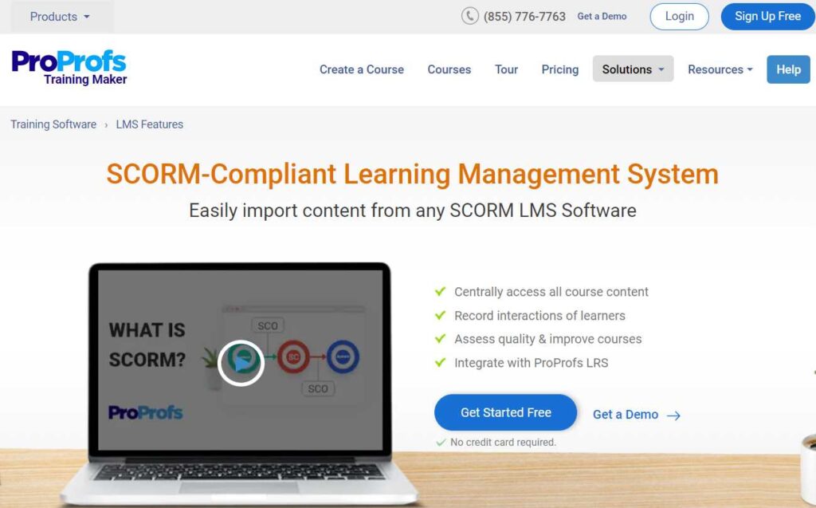Expand the Resources dropdown
Screen dimensions: 816x508
pyautogui.click(x=720, y=69)
